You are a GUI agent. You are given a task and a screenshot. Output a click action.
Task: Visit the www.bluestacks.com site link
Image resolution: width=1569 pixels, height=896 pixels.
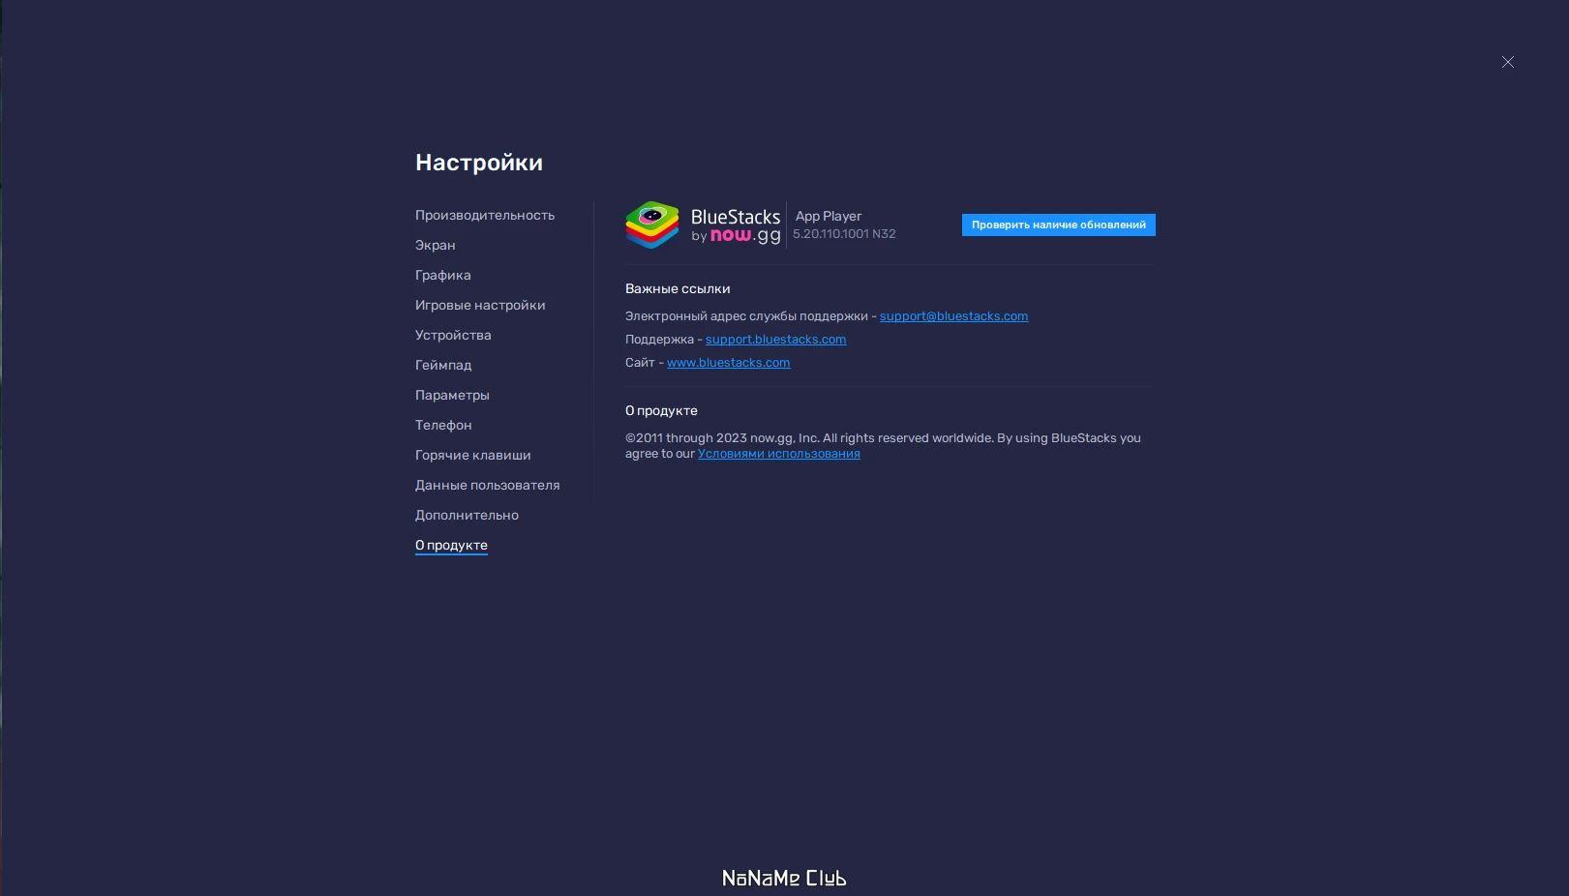[x=728, y=363]
